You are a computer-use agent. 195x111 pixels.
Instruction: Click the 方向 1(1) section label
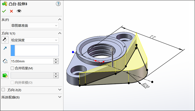pos(8,34)
